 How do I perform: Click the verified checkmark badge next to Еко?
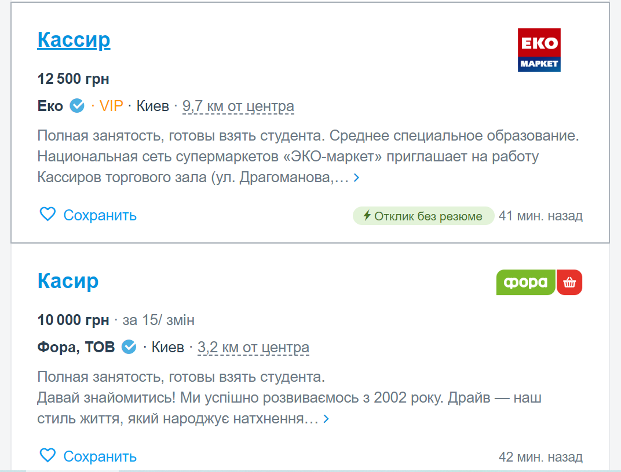[x=77, y=105]
